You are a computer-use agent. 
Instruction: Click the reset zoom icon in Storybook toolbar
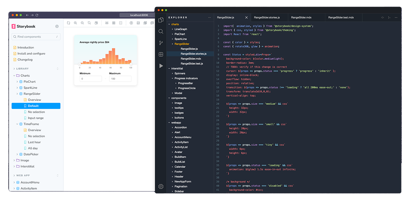(89, 23)
